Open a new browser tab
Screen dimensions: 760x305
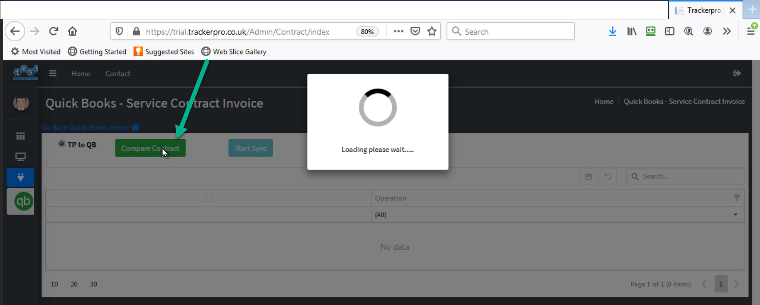tap(753, 10)
